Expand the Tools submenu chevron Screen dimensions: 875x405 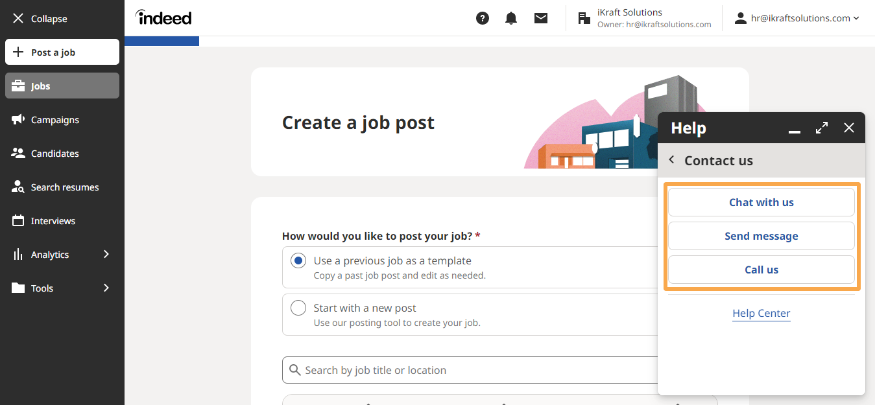click(106, 288)
